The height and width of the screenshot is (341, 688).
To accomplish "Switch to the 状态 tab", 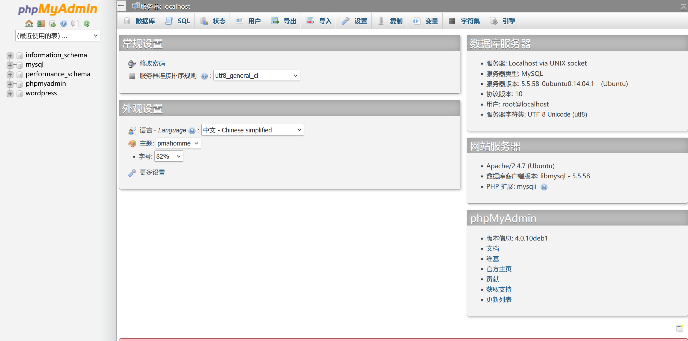I will click(x=213, y=21).
